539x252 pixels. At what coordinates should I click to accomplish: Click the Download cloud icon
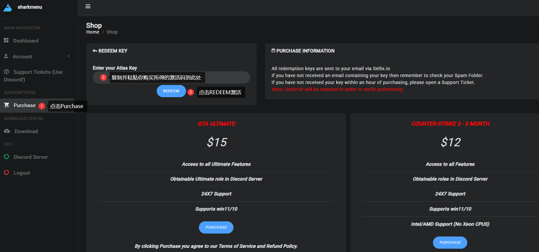pos(7,131)
